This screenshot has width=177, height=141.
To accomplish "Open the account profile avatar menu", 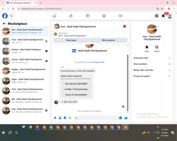I will point(170,16).
